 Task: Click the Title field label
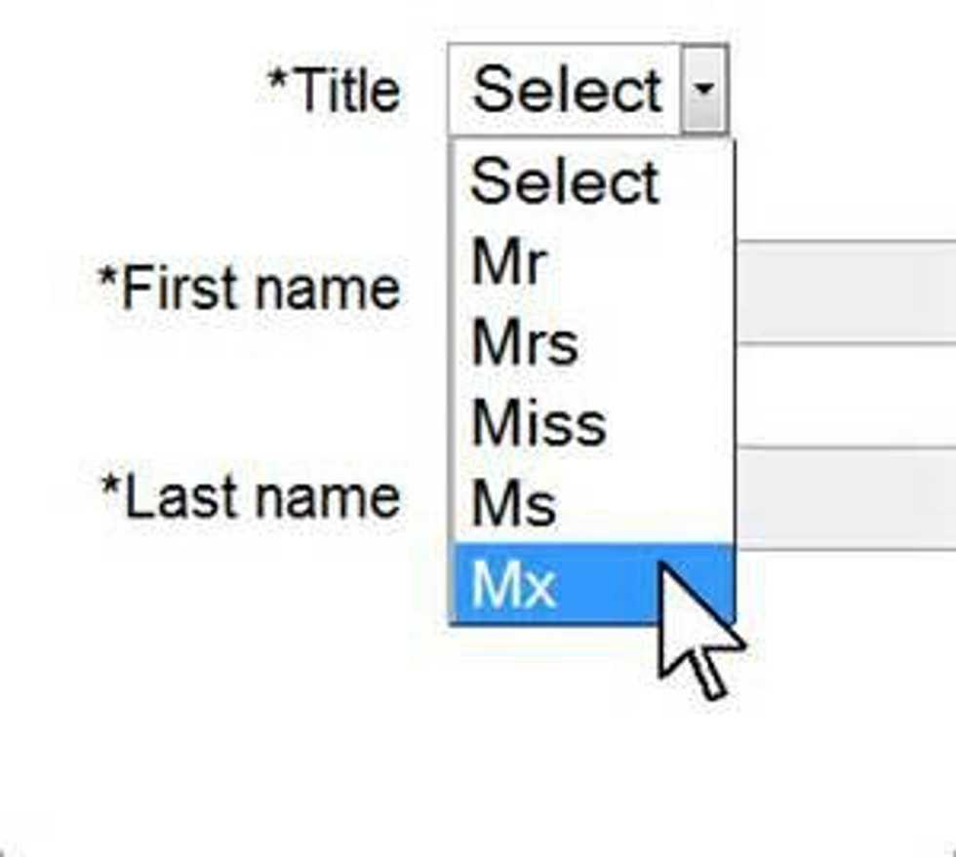coord(345,91)
